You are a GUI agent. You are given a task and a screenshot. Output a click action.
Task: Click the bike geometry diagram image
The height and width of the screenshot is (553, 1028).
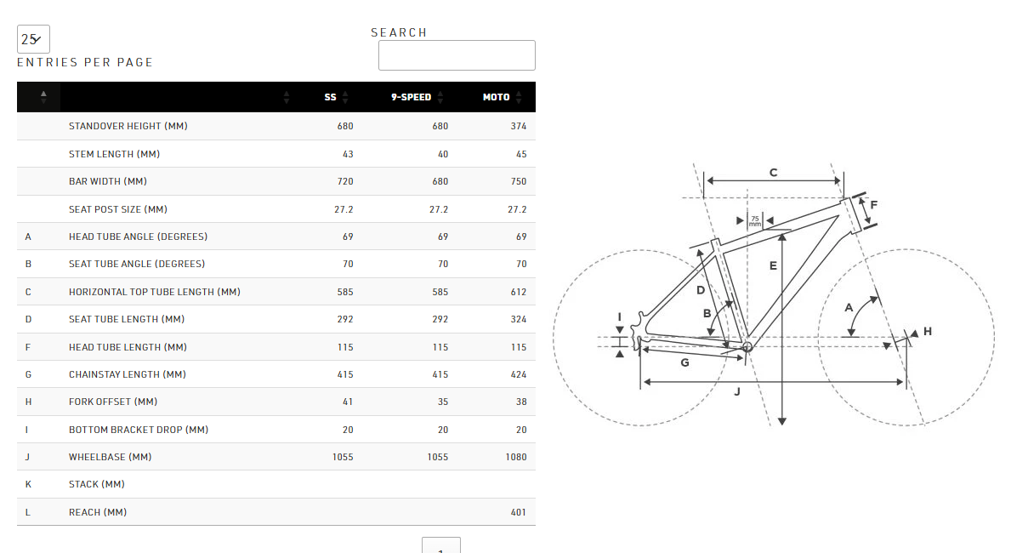point(774,294)
